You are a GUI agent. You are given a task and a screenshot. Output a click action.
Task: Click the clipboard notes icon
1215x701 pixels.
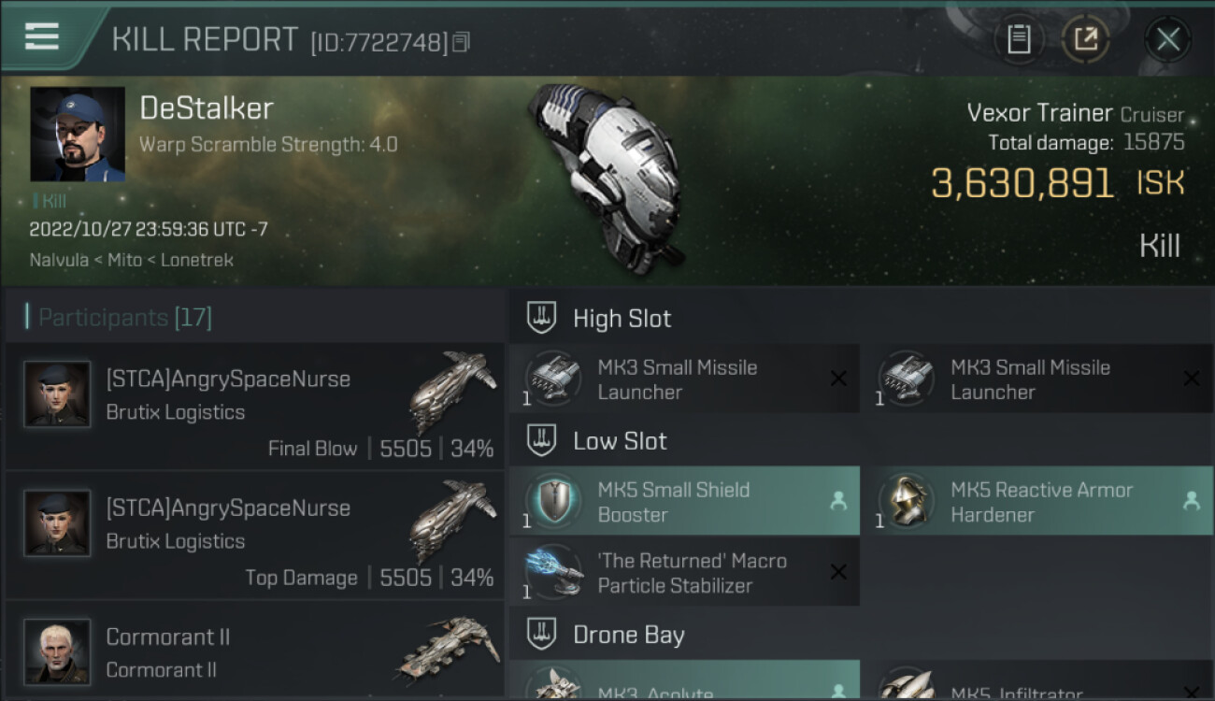pos(1018,39)
